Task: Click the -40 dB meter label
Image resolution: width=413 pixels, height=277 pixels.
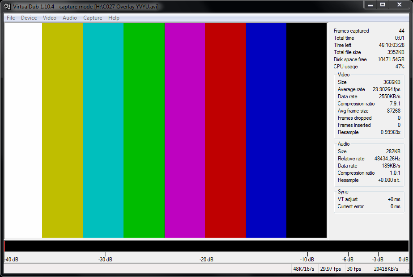Action: 11,260
